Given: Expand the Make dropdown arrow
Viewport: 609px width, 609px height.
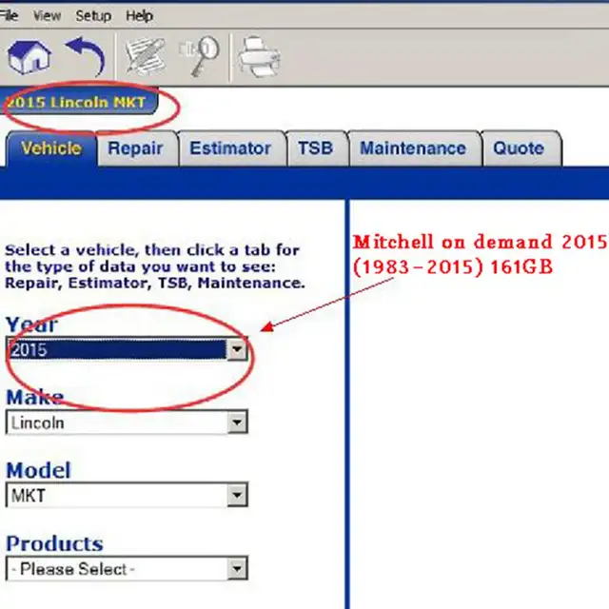Looking at the screenshot, I should tap(237, 422).
